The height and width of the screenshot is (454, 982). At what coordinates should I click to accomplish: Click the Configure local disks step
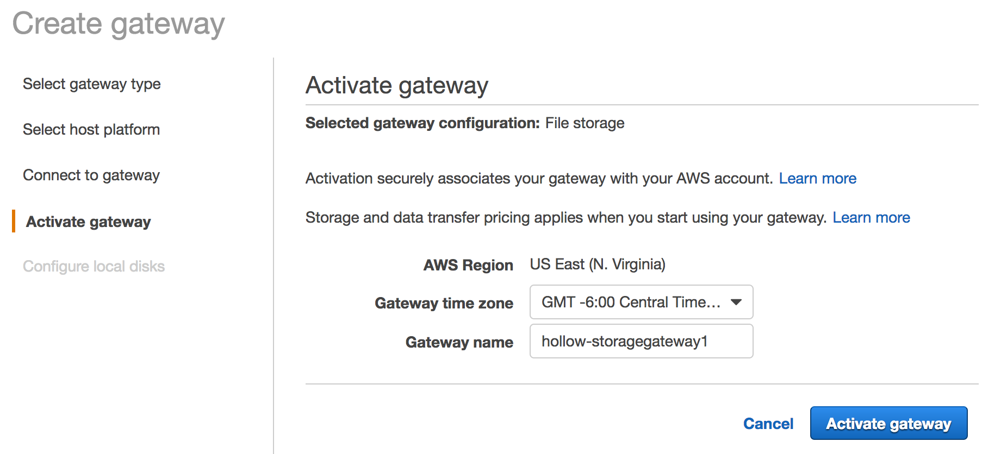point(94,267)
